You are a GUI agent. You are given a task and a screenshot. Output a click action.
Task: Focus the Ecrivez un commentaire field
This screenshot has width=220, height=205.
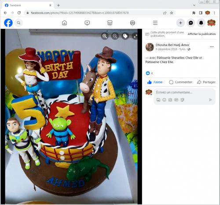coord(174,92)
